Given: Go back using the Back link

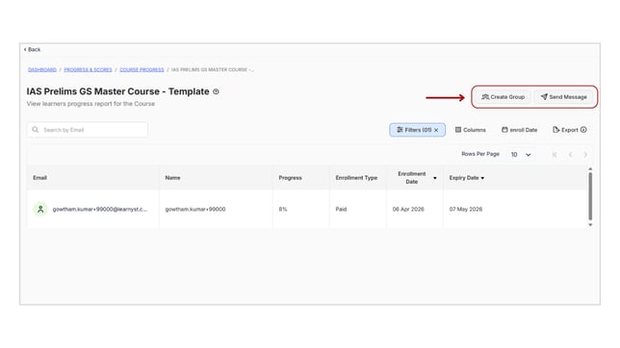Looking at the screenshot, I should 32,49.
